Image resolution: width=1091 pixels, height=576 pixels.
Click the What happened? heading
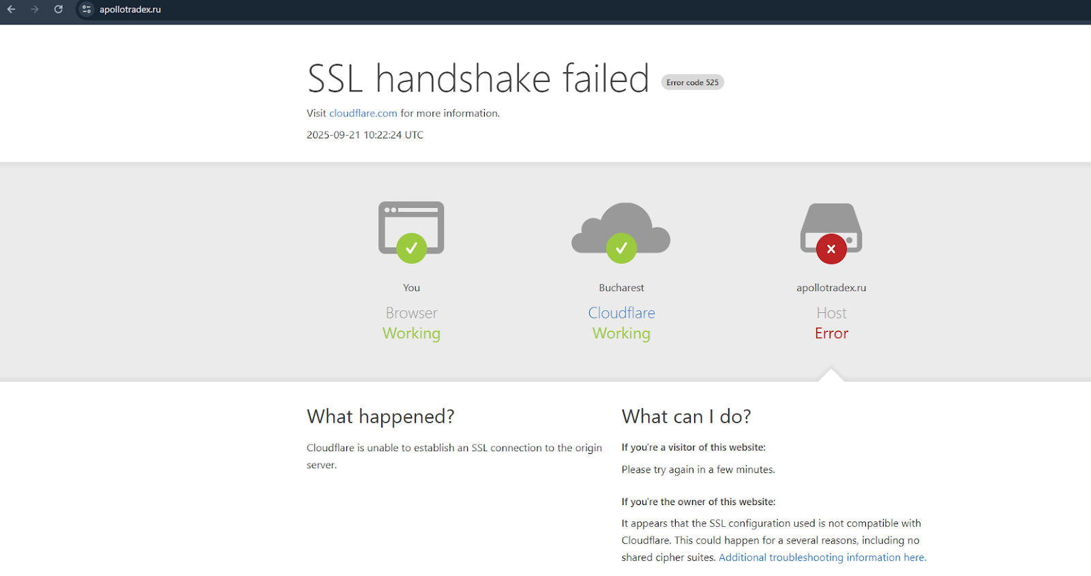[x=380, y=416]
